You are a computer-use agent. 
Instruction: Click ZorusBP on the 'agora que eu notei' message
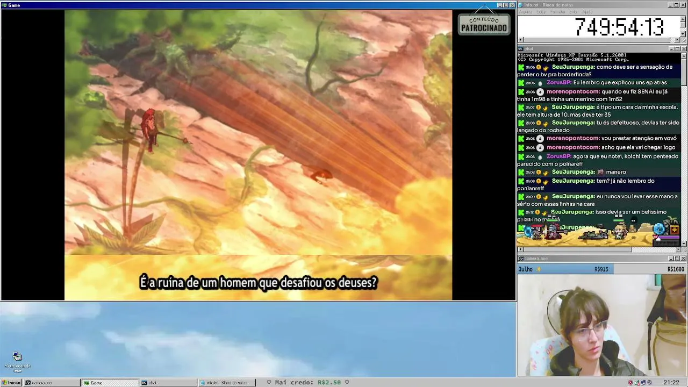(x=558, y=156)
